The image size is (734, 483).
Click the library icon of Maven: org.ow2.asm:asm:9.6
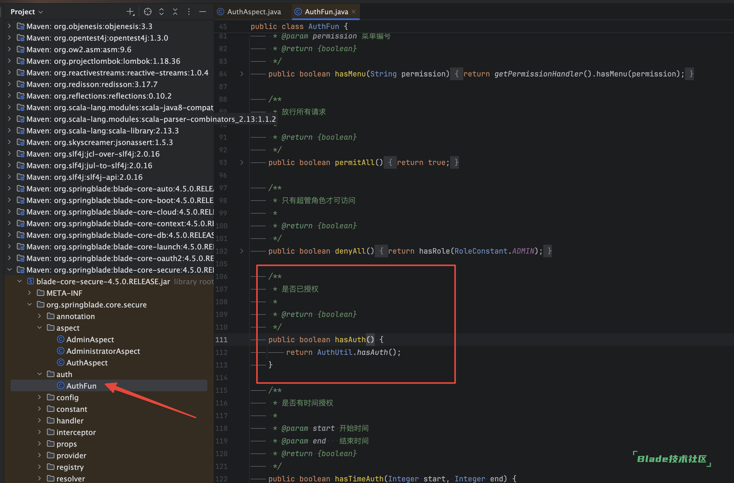click(20, 49)
